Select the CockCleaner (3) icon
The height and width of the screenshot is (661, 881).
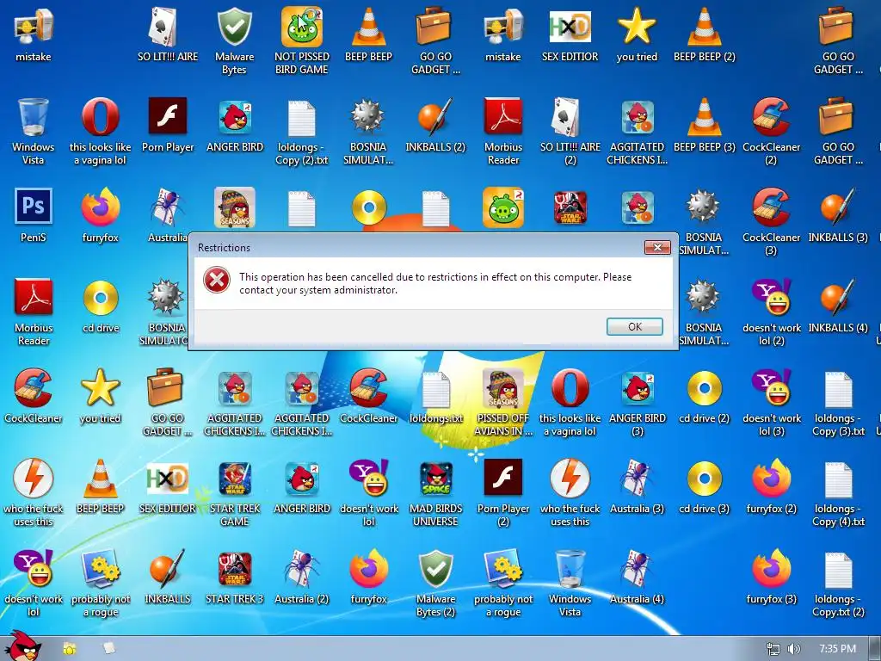pyautogui.click(x=772, y=207)
